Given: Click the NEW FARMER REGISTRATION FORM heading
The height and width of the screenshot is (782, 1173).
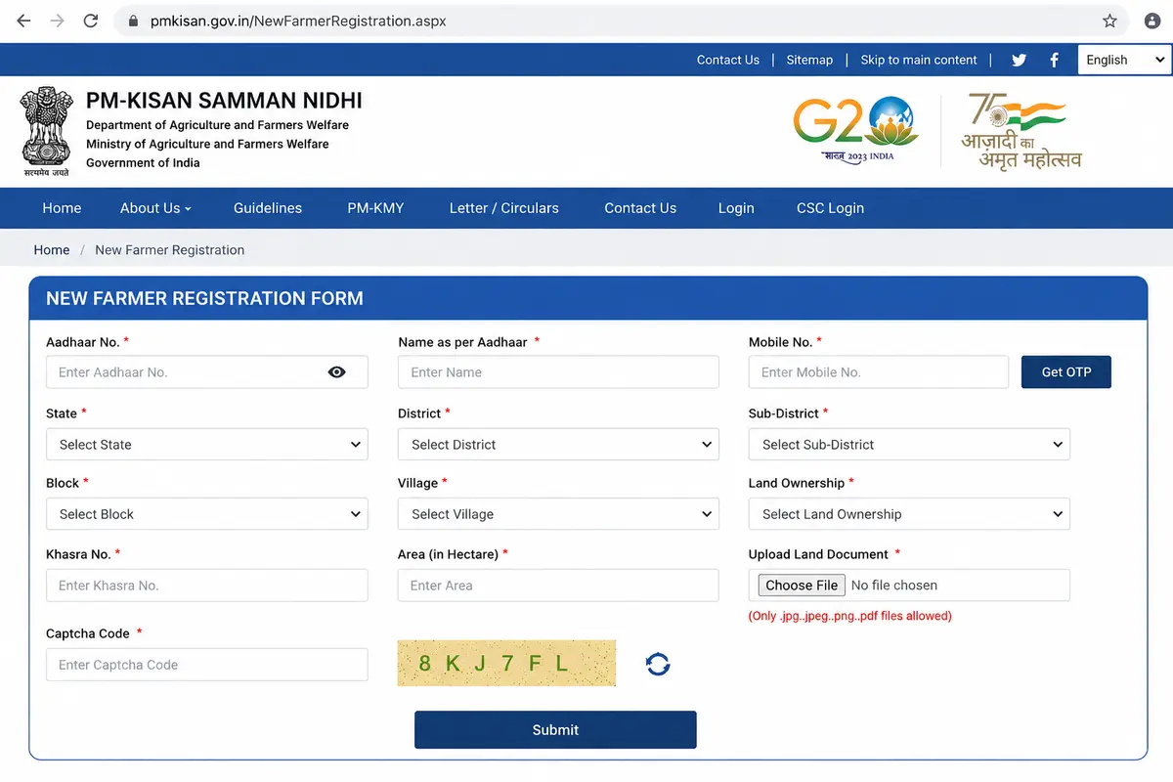Looking at the screenshot, I should tap(204, 299).
